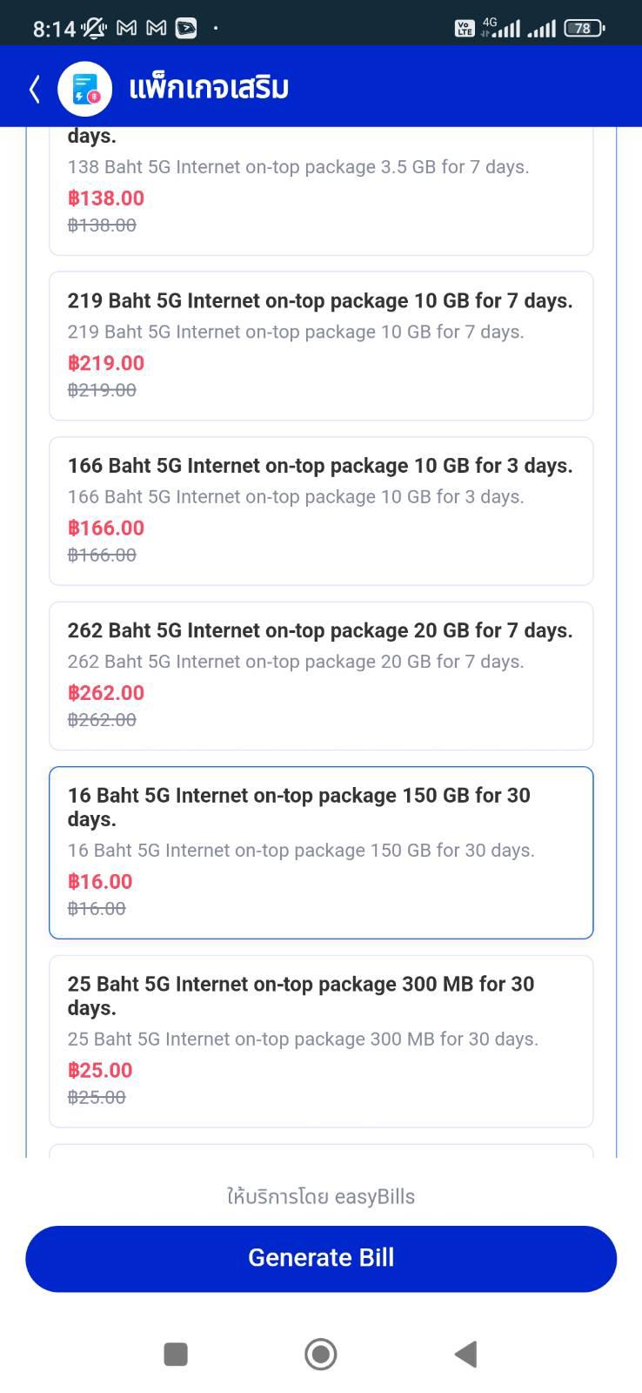Screen dimensions: 642x1393
Task: Choose 25 Baht 300 MB 30 days package
Action: 321,1041
